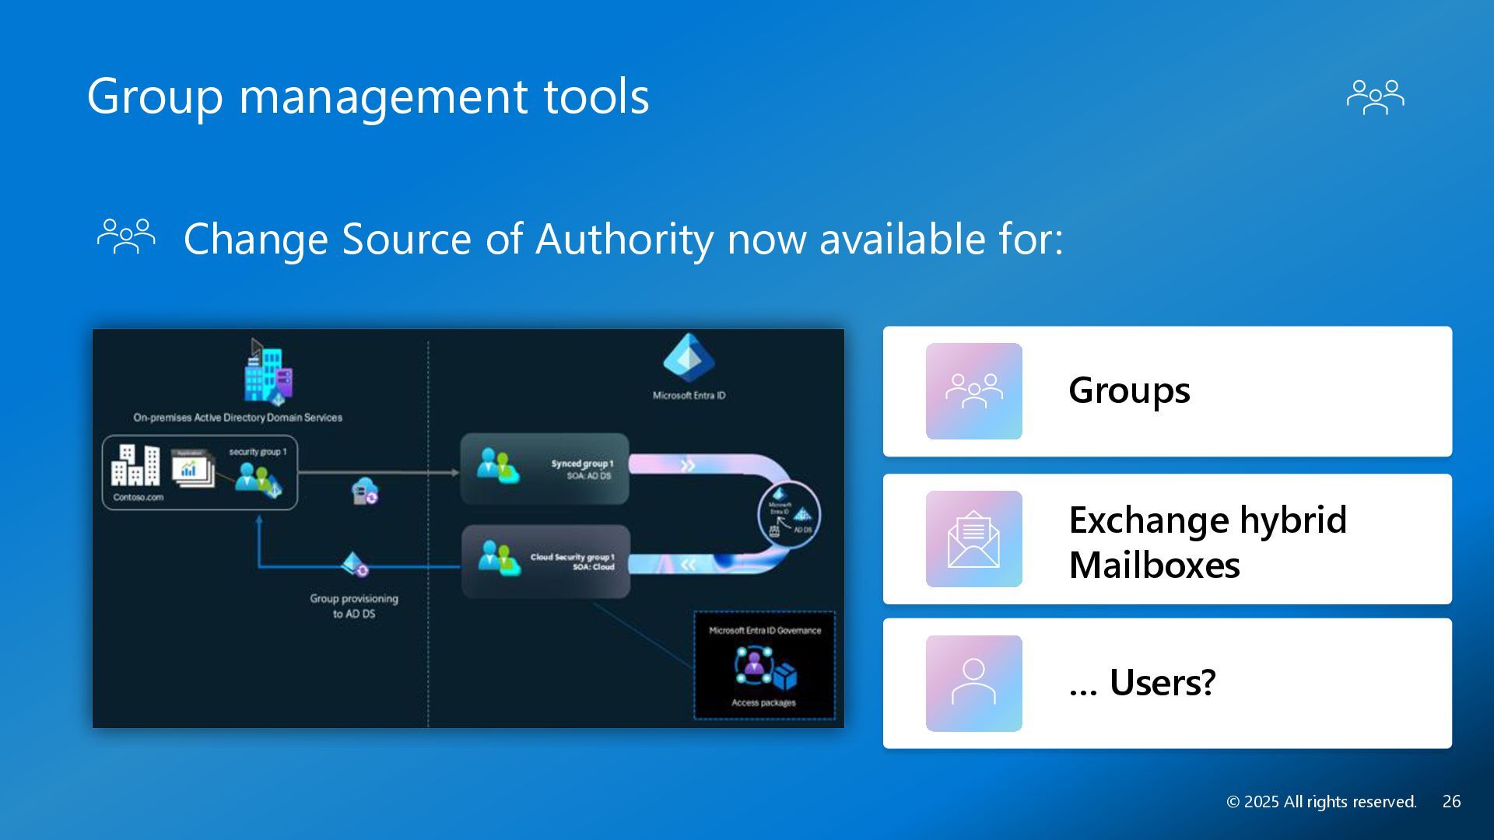Select the Groups card icon
1494x840 pixels.
[973, 391]
